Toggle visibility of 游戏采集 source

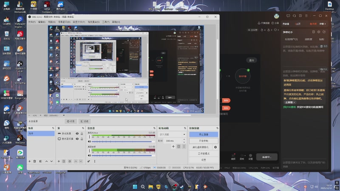pyautogui.click(x=77, y=134)
